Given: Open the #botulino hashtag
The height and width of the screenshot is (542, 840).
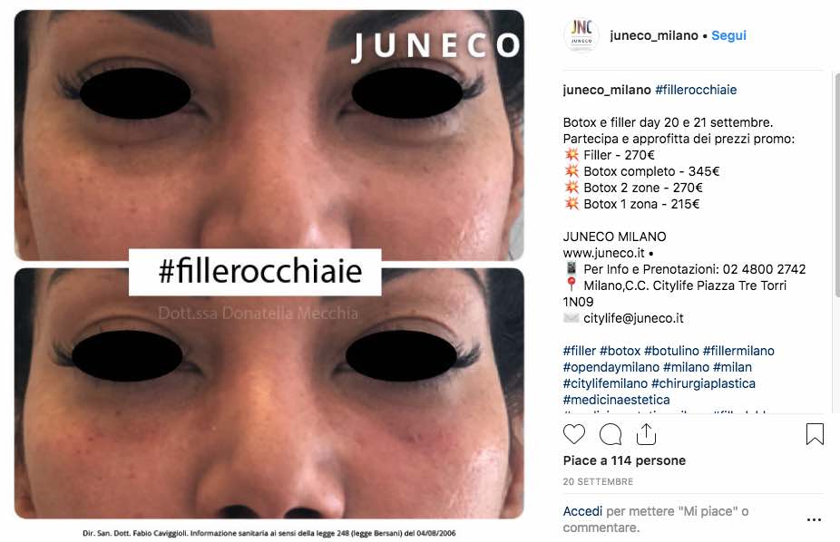Looking at the screenshot, I should [671, 351].
